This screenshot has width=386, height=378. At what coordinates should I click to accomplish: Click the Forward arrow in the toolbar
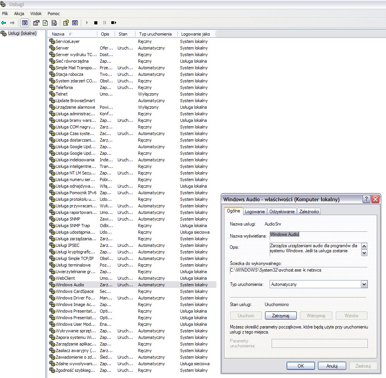12,23
